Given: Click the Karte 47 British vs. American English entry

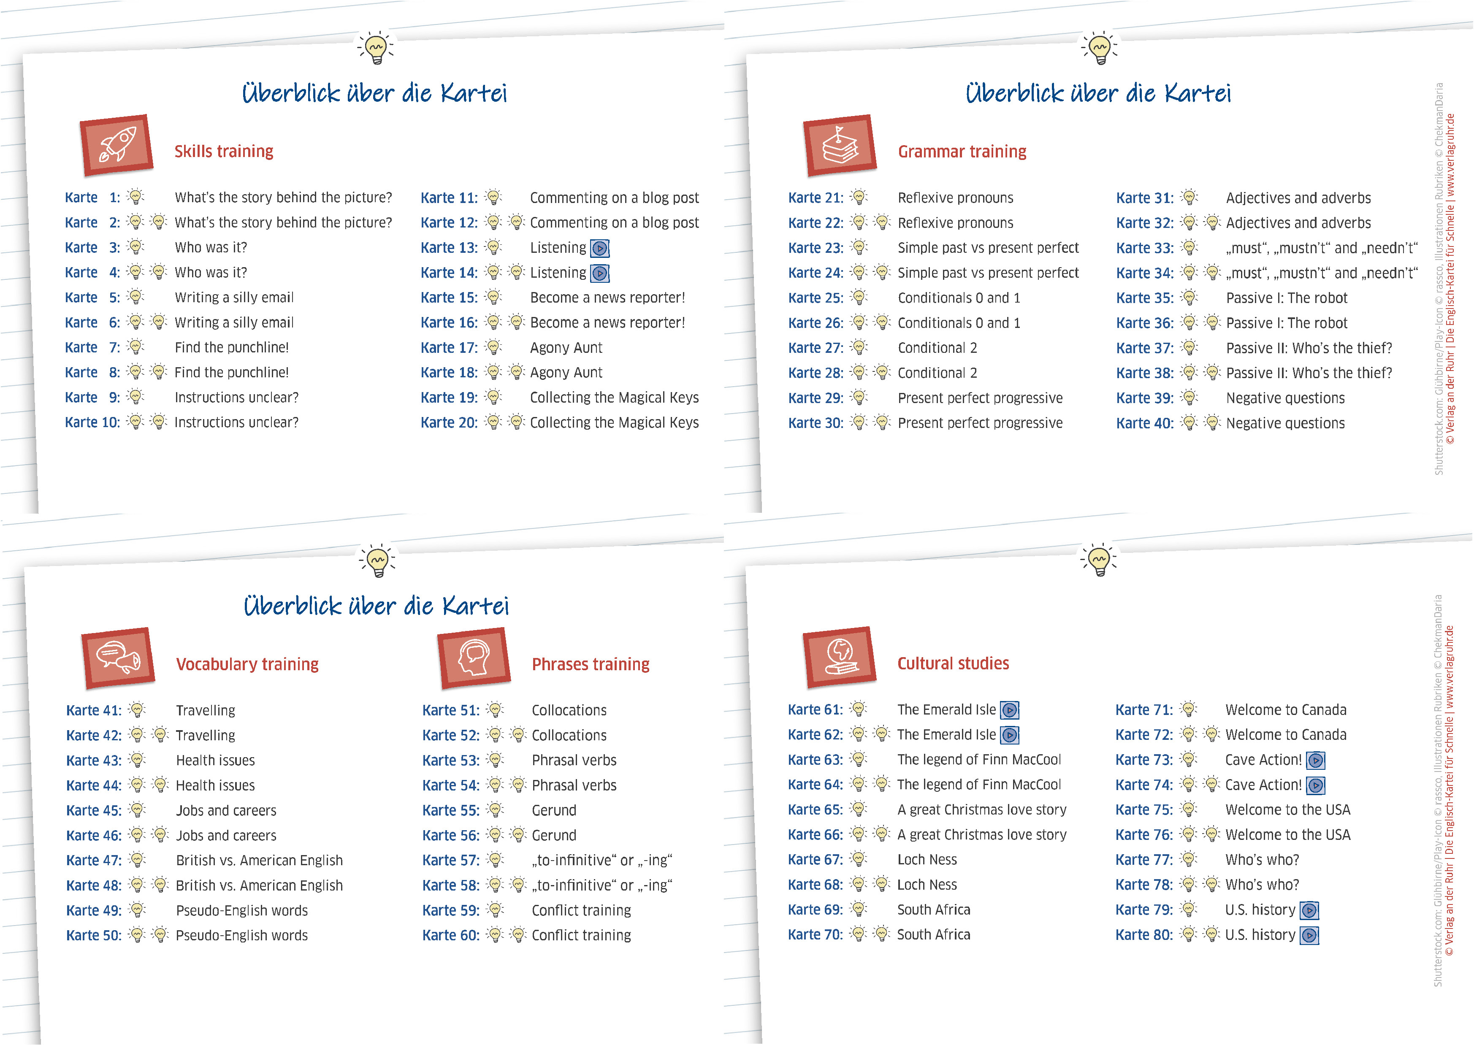Looking at the screenshot, I should pos(259,860).
